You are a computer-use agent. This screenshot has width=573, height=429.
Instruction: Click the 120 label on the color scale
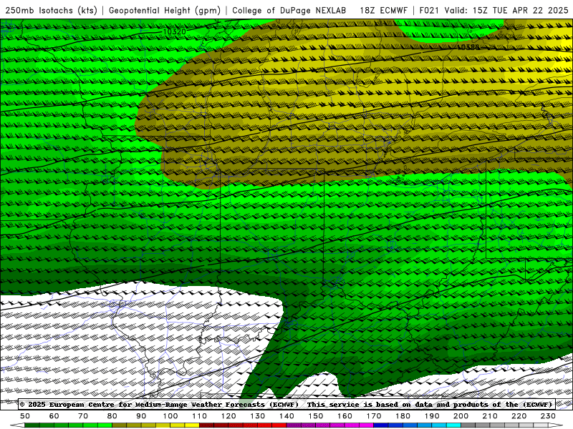coord(228,416)
